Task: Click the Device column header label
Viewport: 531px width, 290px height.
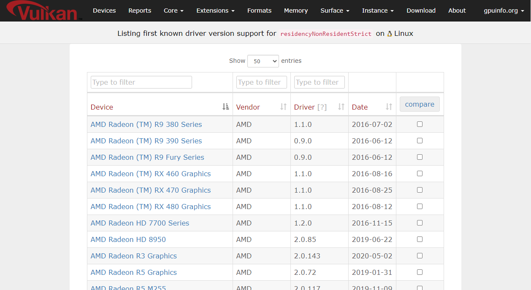Action: point(102,107)
